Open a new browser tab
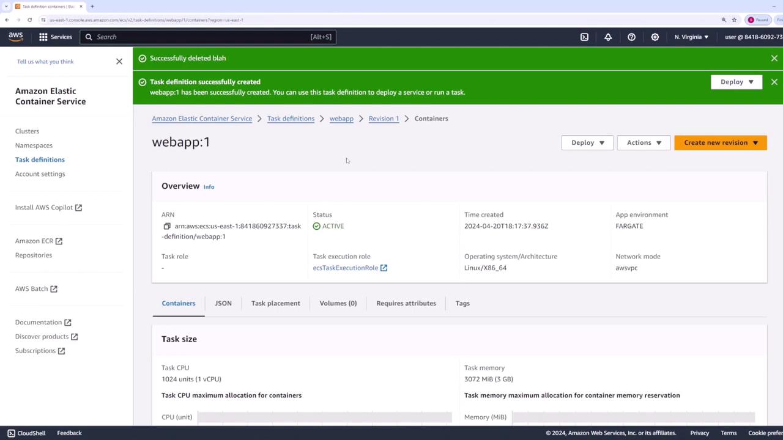Viewport: 783px width, 440px height. [x=92, y=6]
